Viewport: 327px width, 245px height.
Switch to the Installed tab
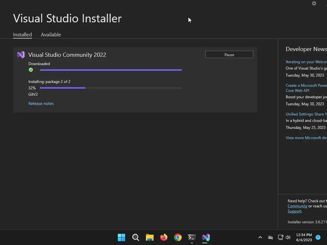pyautogui.click(x=23, y=34)
